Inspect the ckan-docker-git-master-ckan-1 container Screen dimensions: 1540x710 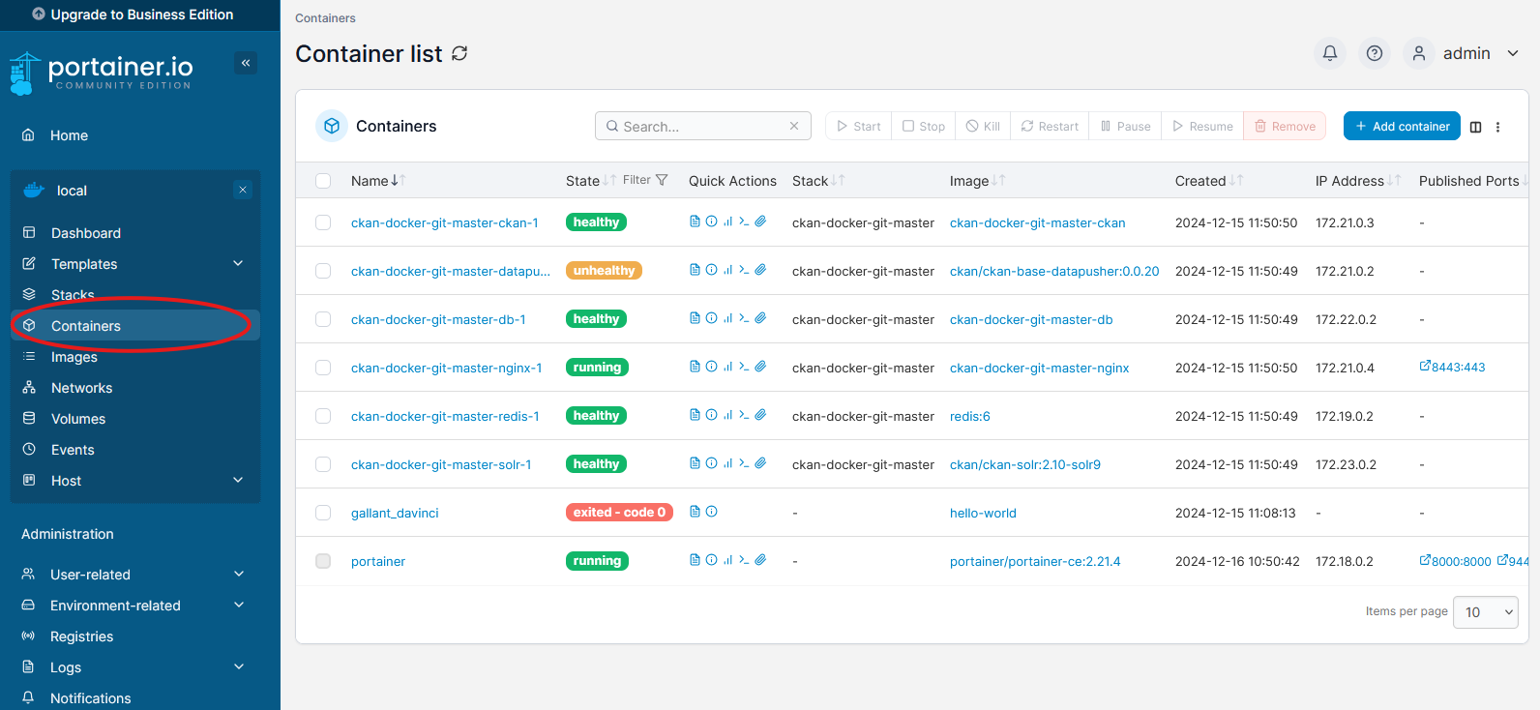tap(711, 222)
